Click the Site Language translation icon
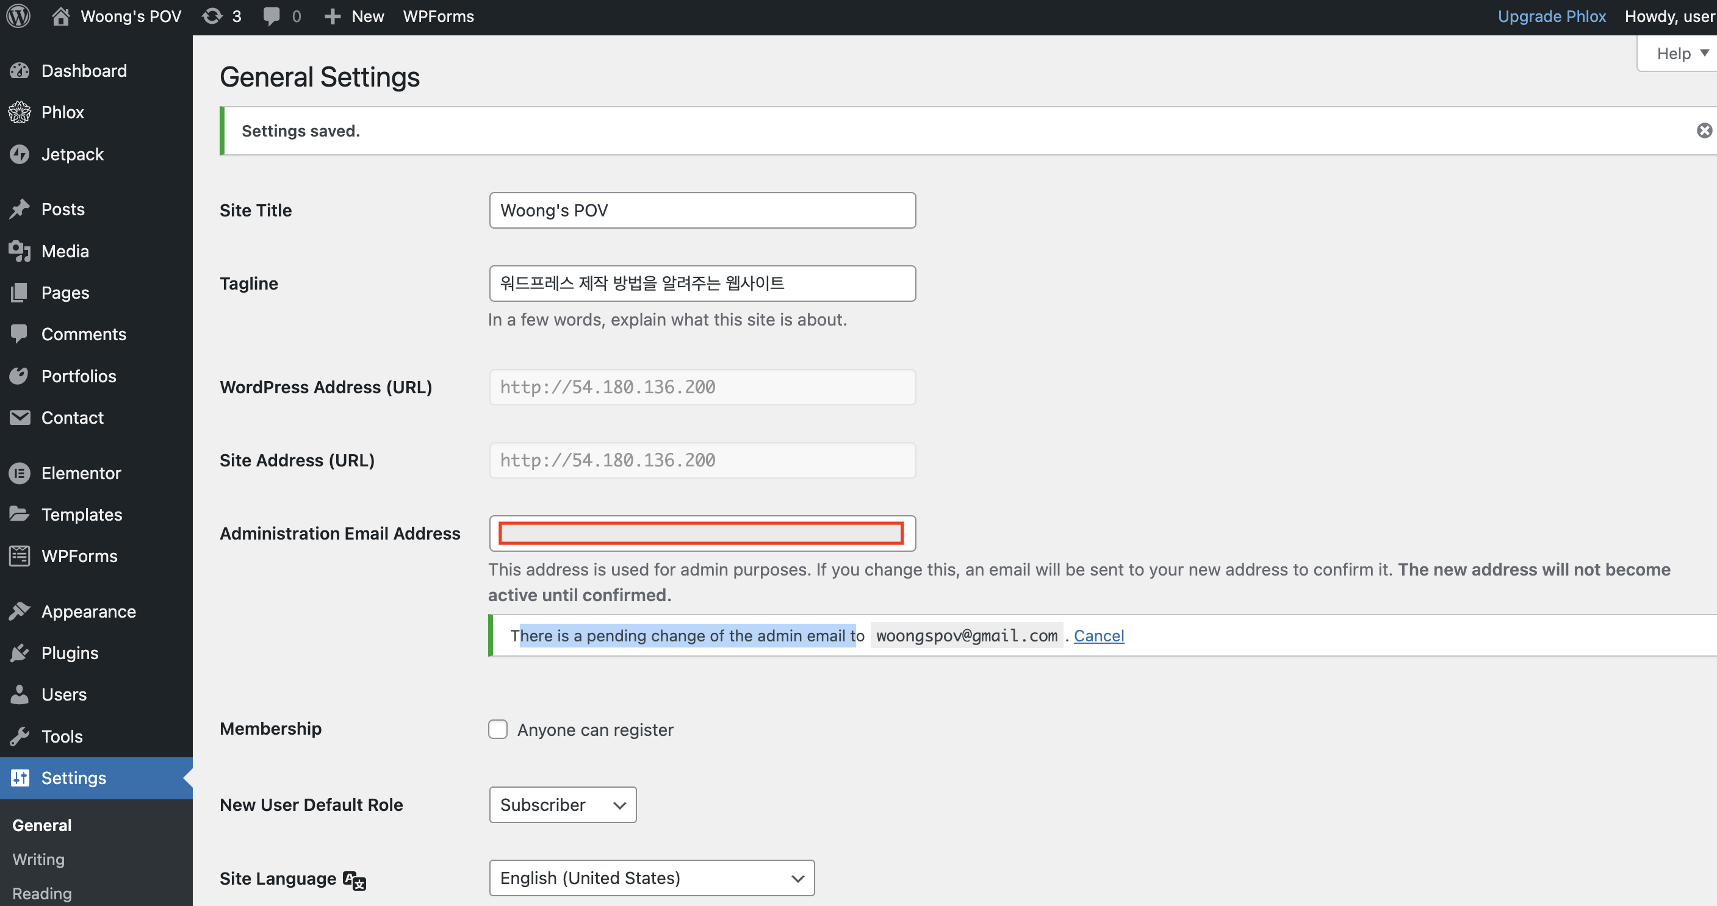 click(354, 880)
